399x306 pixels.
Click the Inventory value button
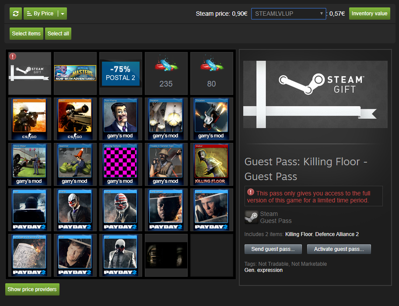[370, 14]
